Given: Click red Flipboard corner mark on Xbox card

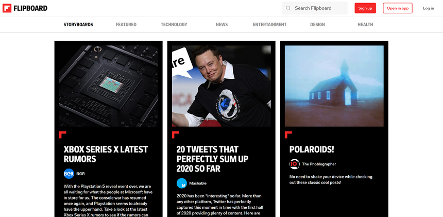Looking at the screenshot, I should pyautogui.click(x=62, y=135).
